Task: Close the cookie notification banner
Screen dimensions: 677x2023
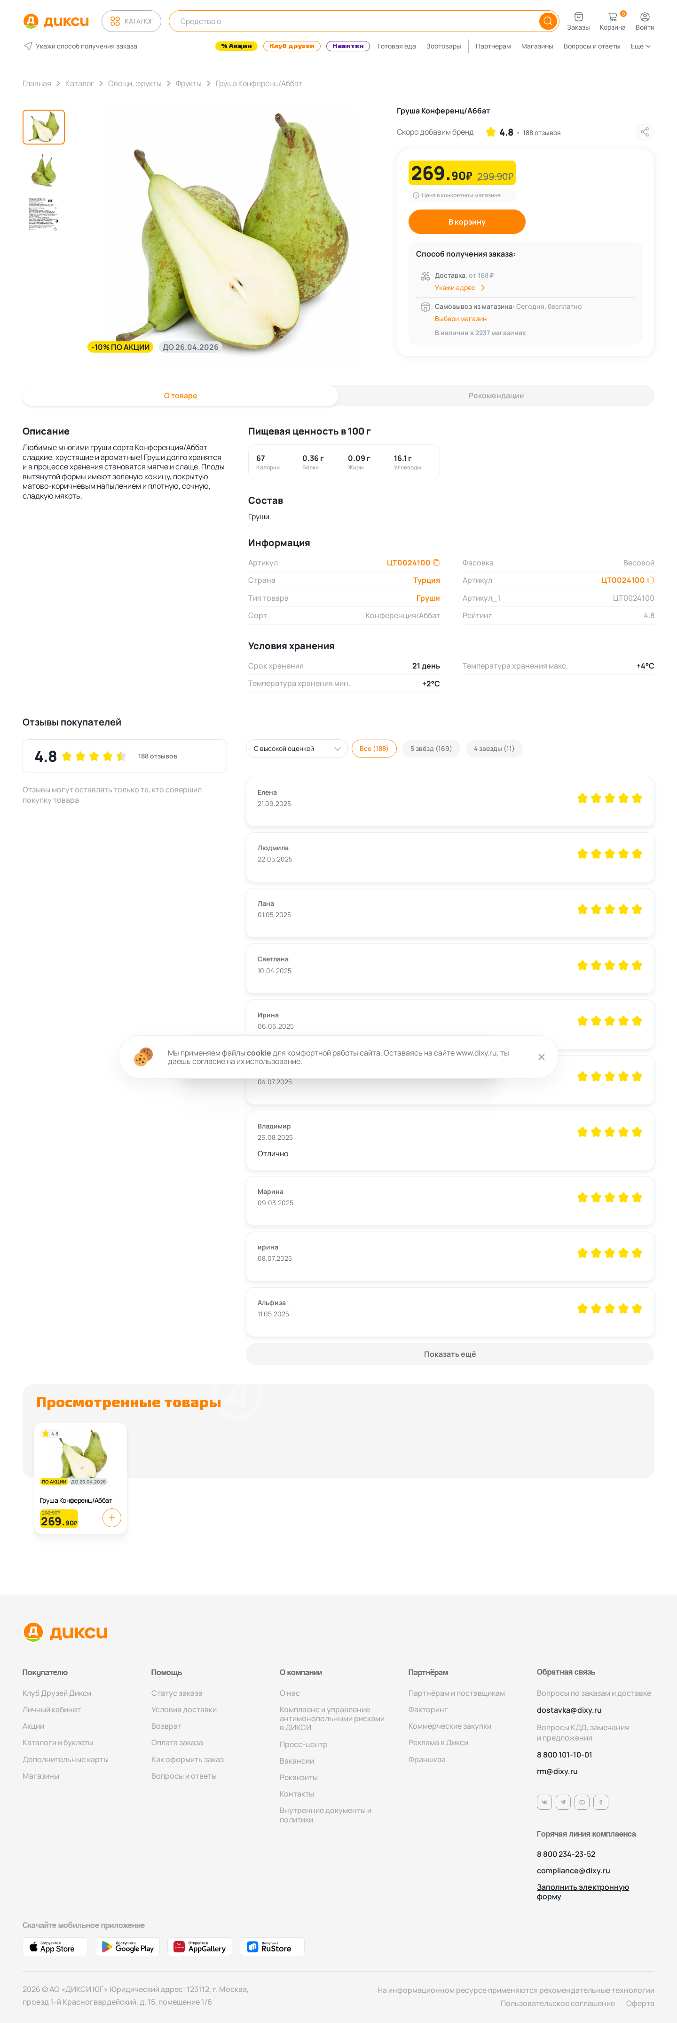Action: click(541, 1057)
